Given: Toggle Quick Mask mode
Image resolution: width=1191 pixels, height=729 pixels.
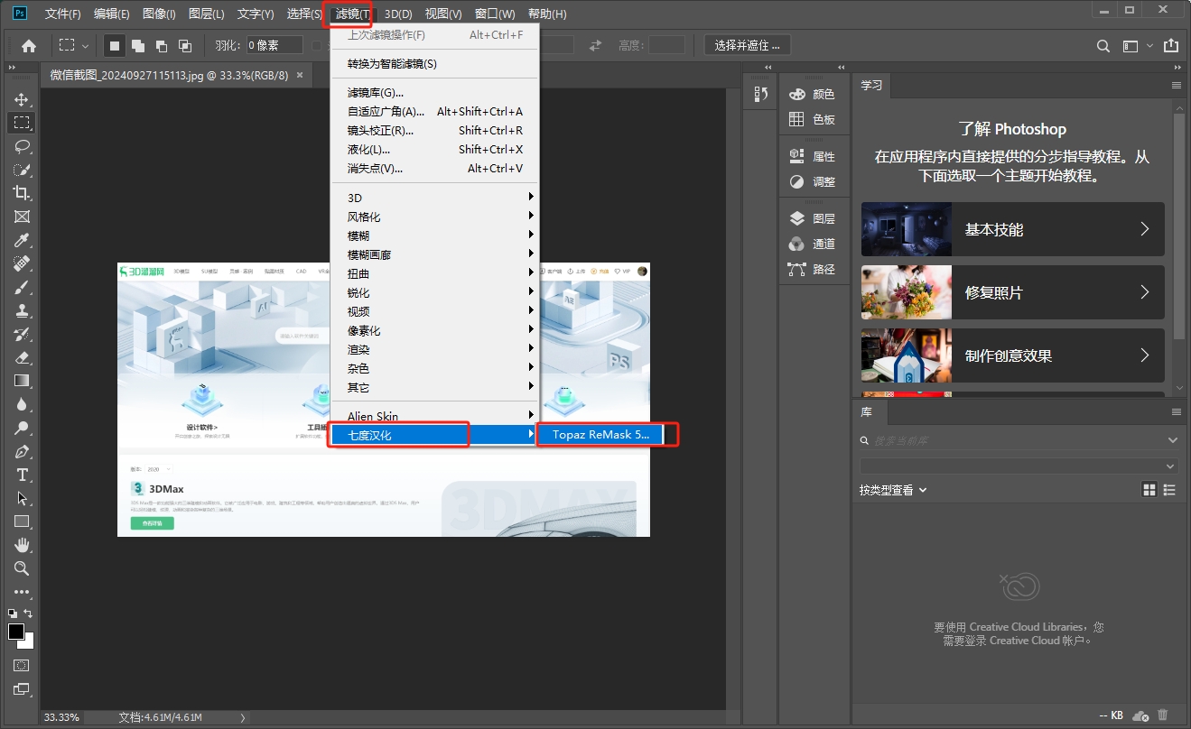Looking at the screenshot, I should [x=22, y=666].
